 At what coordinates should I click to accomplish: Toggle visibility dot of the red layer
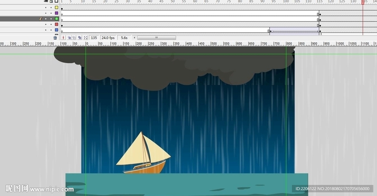[x=46, y=24]
